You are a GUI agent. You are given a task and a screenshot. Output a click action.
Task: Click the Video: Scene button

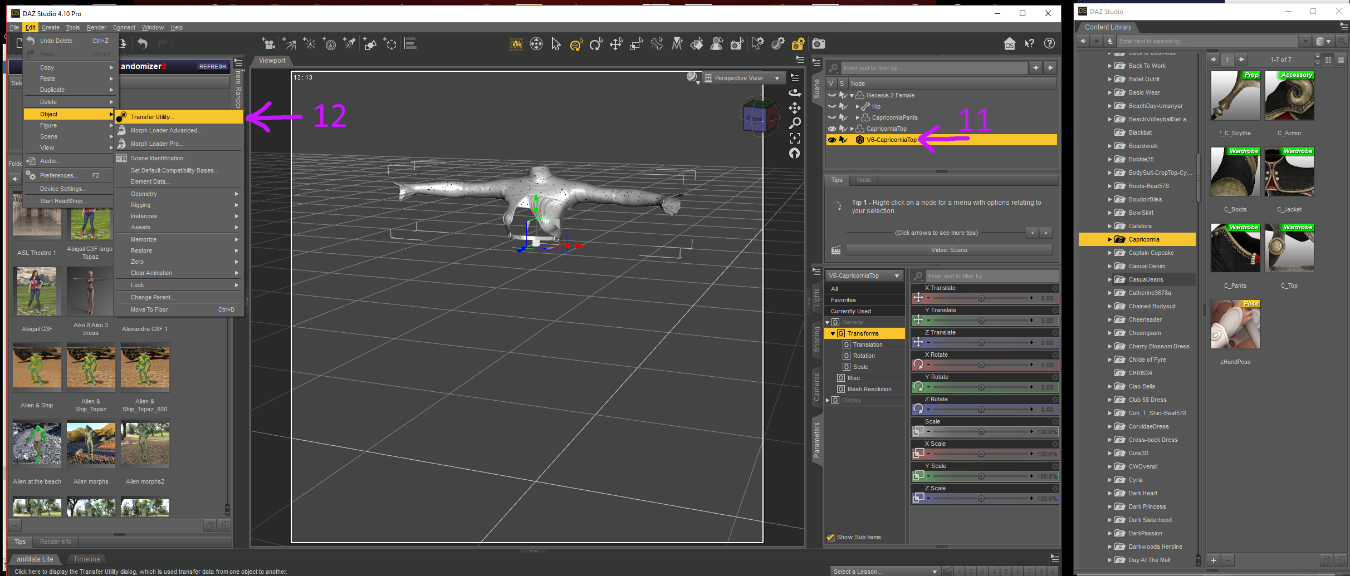point(949,250)
